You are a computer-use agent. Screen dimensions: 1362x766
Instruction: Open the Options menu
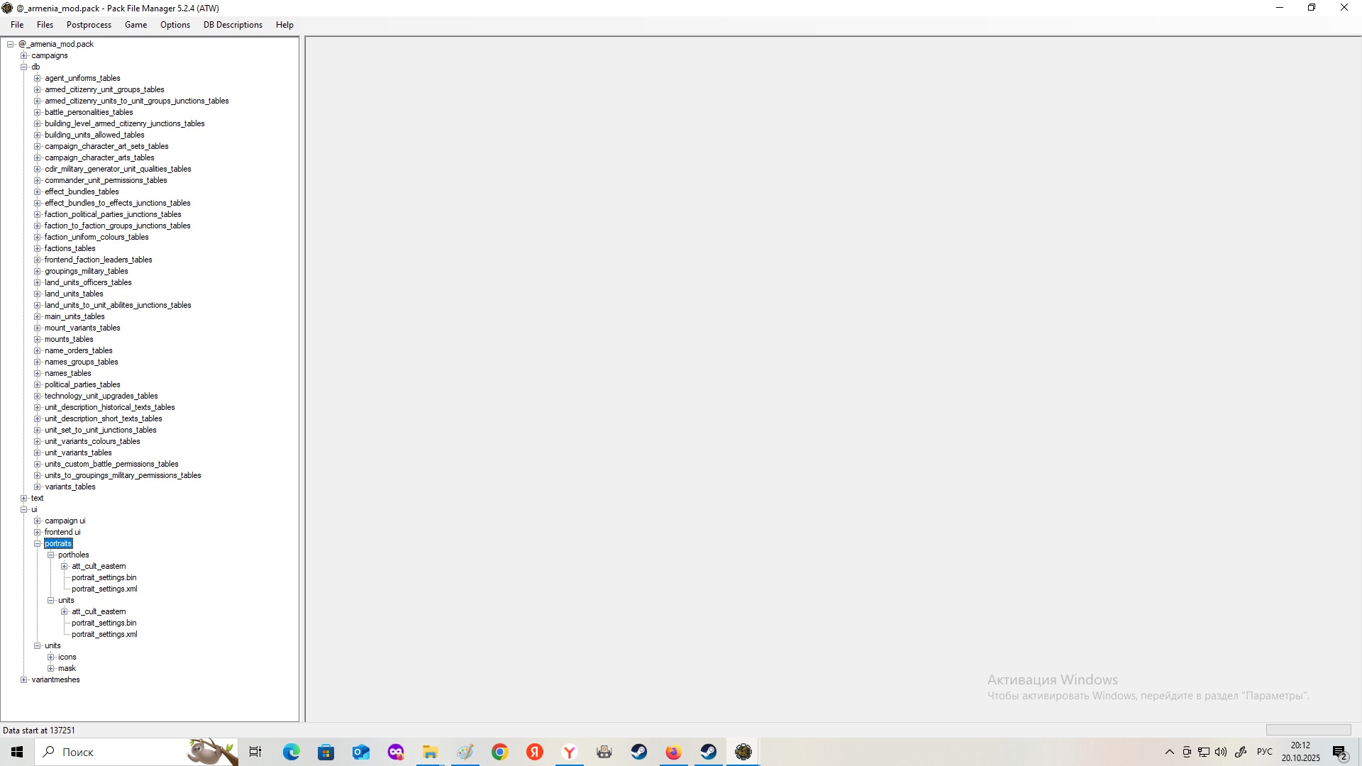click(175, 25)
